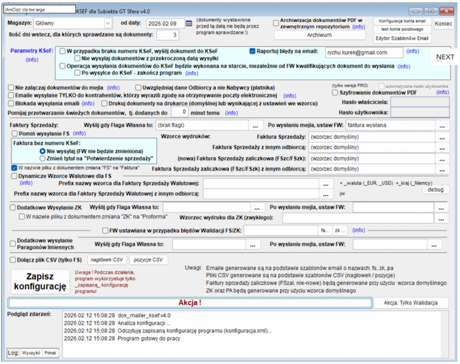Open template browser for the Faktura Sprzedaży wzorzec
The image size is (460, 364).
pyautogui.click(x=442, y=137)
